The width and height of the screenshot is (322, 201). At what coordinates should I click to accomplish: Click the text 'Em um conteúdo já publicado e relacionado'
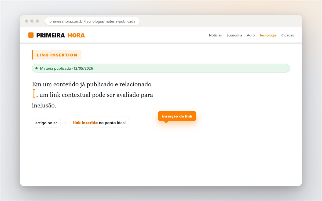[92, 84]
